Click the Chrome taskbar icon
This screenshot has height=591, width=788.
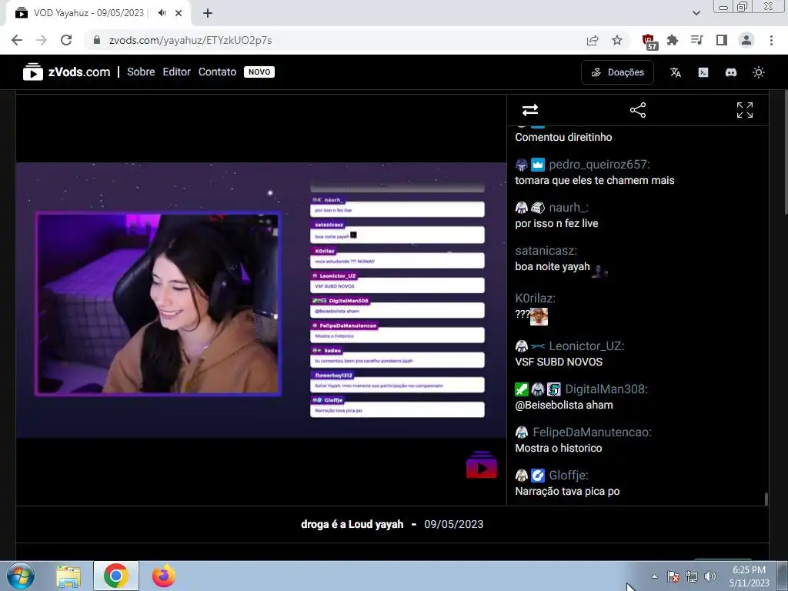(116, 576)
